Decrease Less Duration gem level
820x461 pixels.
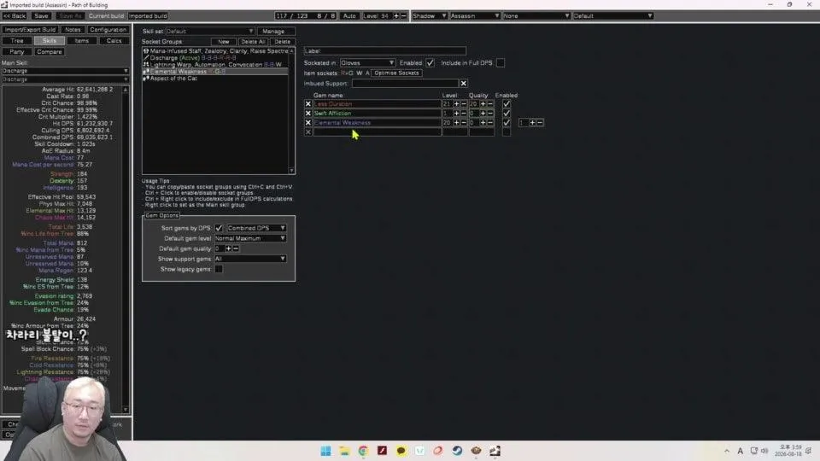[x=464, y=104]
